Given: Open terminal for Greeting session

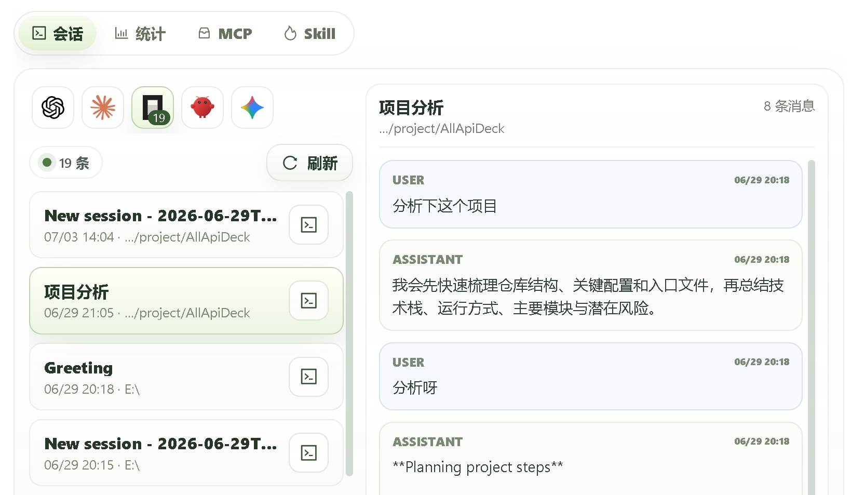Looking at the screenshot, I should tap(309, 377).
